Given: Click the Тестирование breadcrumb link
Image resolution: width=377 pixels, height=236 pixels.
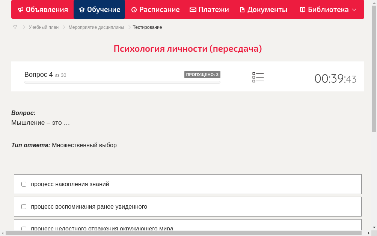Looking at the screenshot, I should [x=147, y=27].
